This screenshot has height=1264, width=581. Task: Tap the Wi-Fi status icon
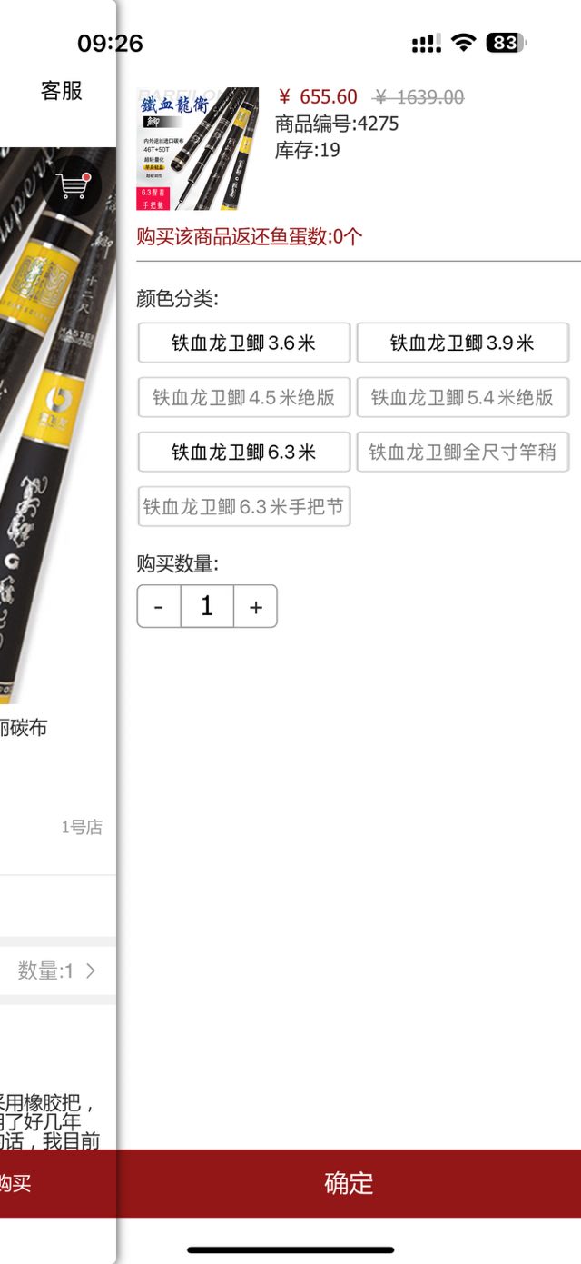coord(464,43)
